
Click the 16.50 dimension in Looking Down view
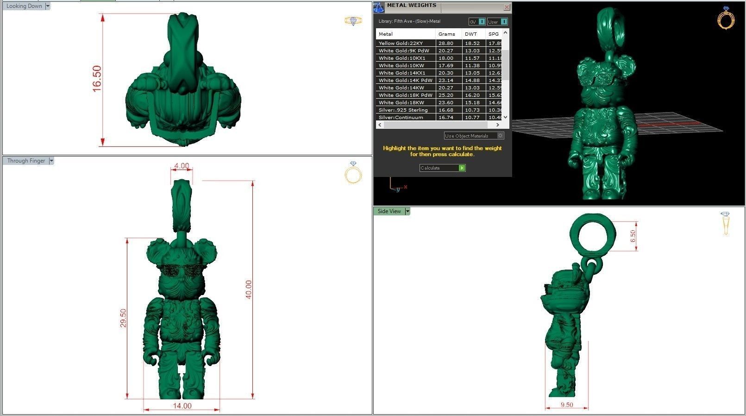pos(96,78)
